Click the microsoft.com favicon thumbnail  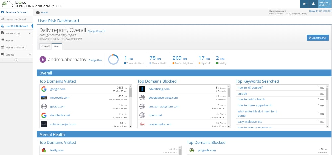(44, 98)
